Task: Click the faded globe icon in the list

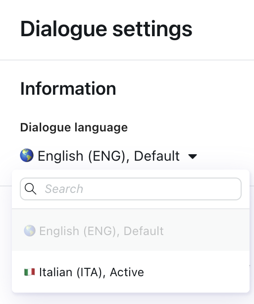Action: point(30,231)
